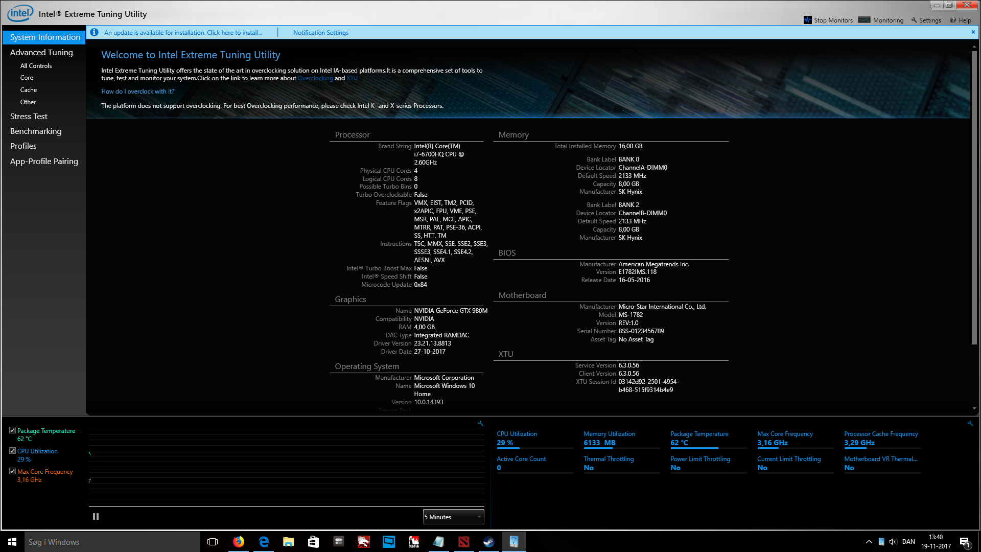The image size is (981, 552).
Task: Open the gray toggle app taskbar icon
Action: point(339,542)
